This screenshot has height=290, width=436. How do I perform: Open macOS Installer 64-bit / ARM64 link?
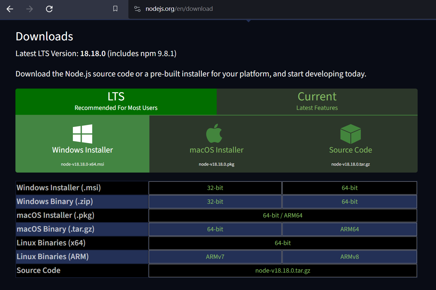(x=283, y=216)
